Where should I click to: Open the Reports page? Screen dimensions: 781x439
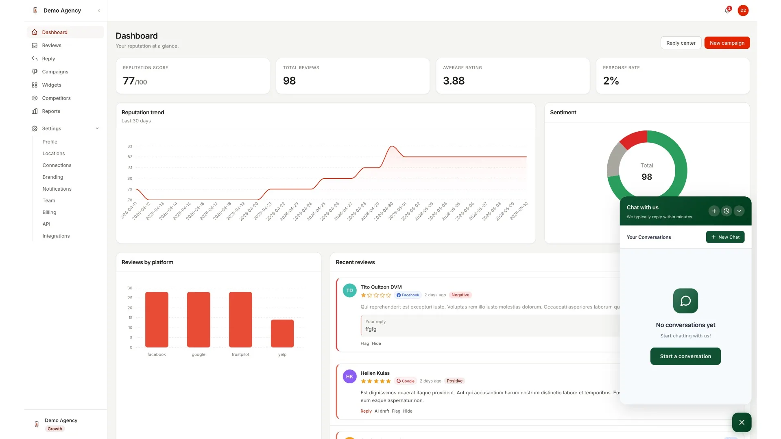[65, 111]
